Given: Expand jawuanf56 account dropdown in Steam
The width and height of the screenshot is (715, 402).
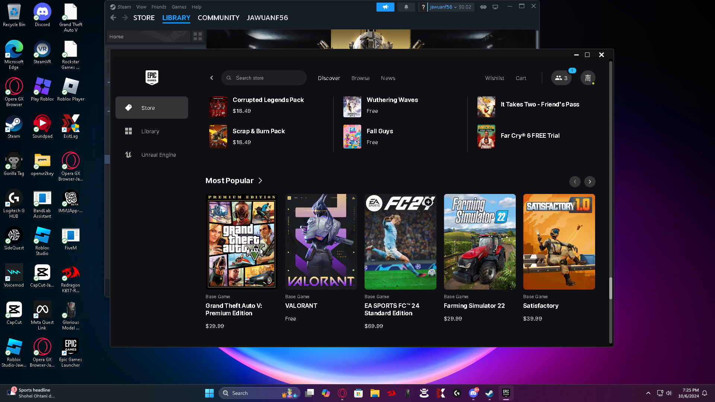Looking at the screenshot, I should pos(443,7).
